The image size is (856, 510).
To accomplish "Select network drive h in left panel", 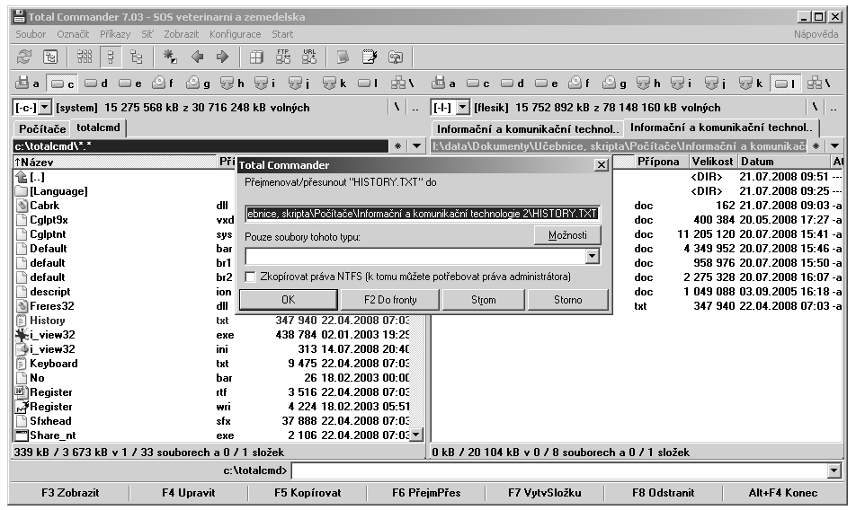I will [231, 84].
